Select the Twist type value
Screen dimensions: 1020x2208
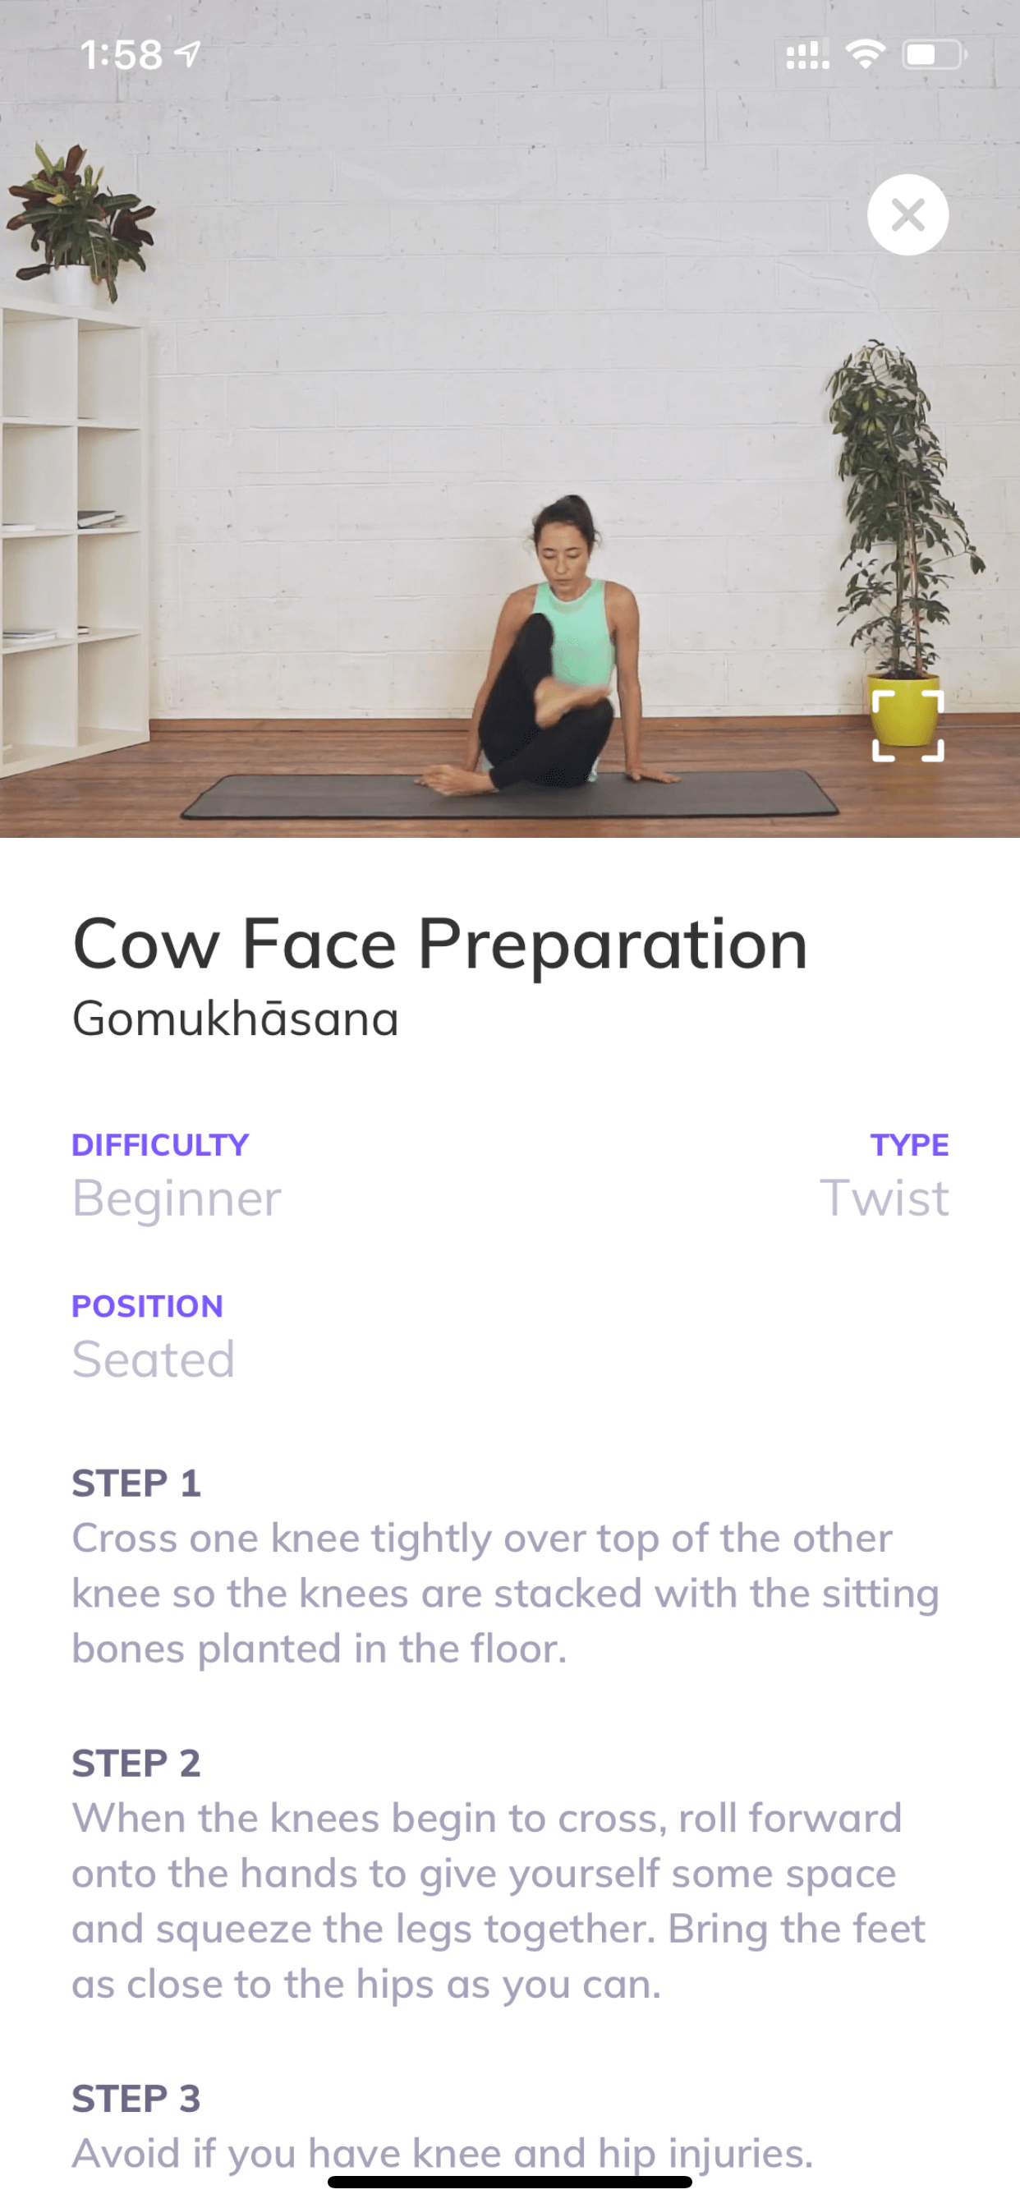[884, 1198]
